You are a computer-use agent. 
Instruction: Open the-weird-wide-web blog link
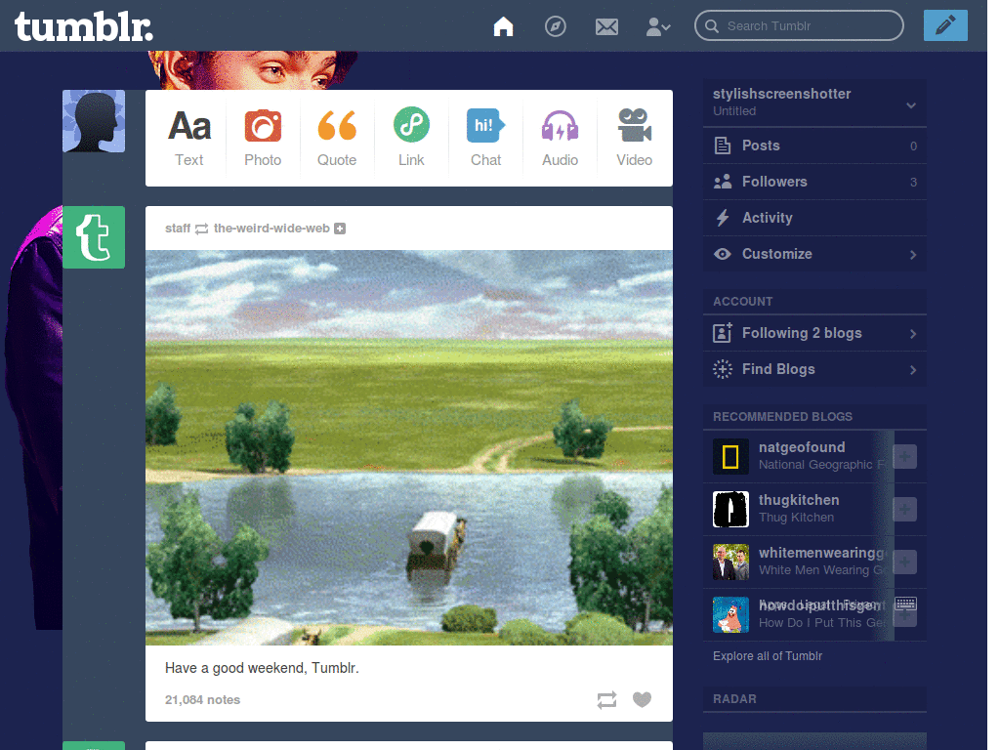[271, 229]
